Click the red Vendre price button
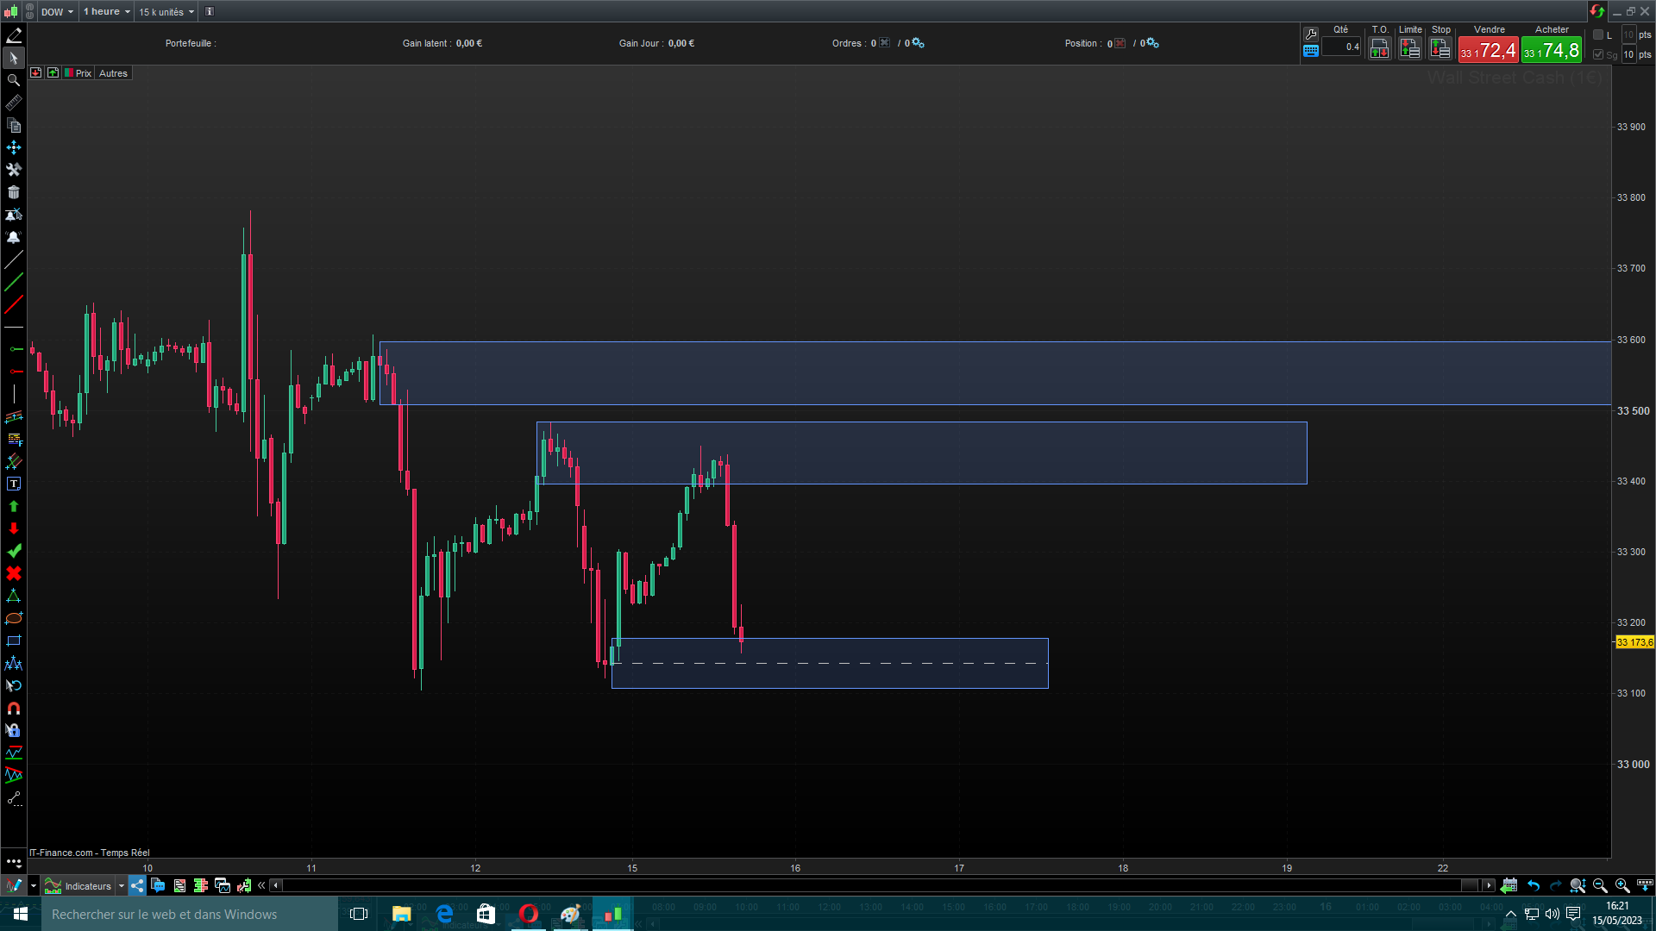 click(1488, 50)
